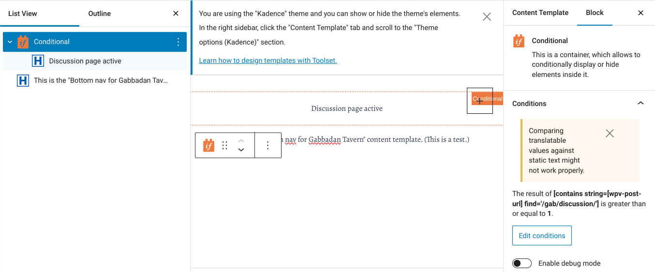Click the orange Conditional icon in Block sidebar
The image size is (655, 272).
point(519,41)
